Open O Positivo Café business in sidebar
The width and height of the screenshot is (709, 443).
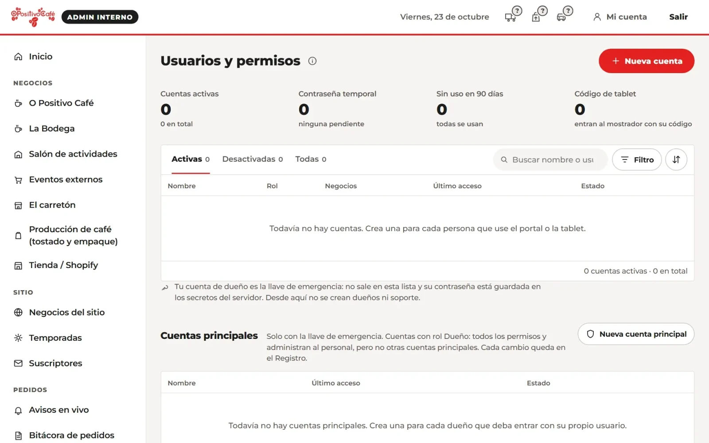coord(73,103)
